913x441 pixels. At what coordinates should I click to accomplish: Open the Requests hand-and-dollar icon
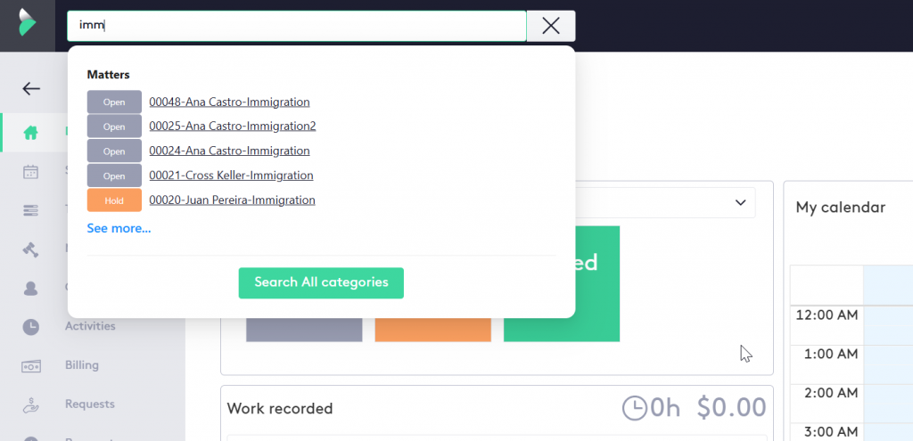pyautogui.click(x=31, y=404)
